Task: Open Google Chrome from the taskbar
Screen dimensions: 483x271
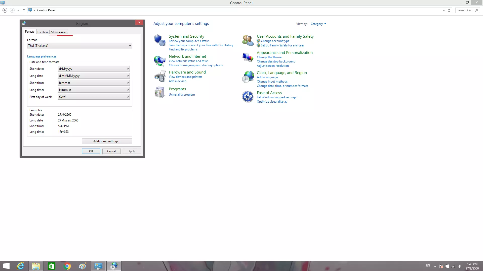Action: tap(67, 266)
